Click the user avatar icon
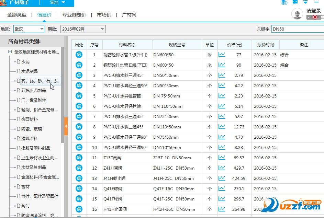 click(x=297, y=14)
